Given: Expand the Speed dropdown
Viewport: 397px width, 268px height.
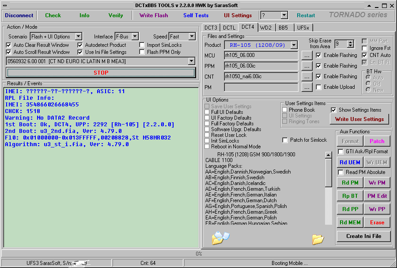Looking at the screenshot, I should tap(192, 37).
